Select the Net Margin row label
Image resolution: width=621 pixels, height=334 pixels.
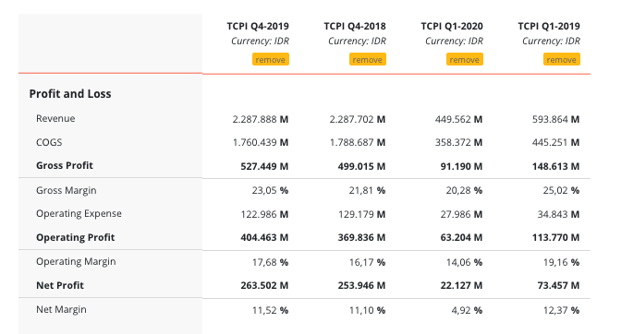61,309
